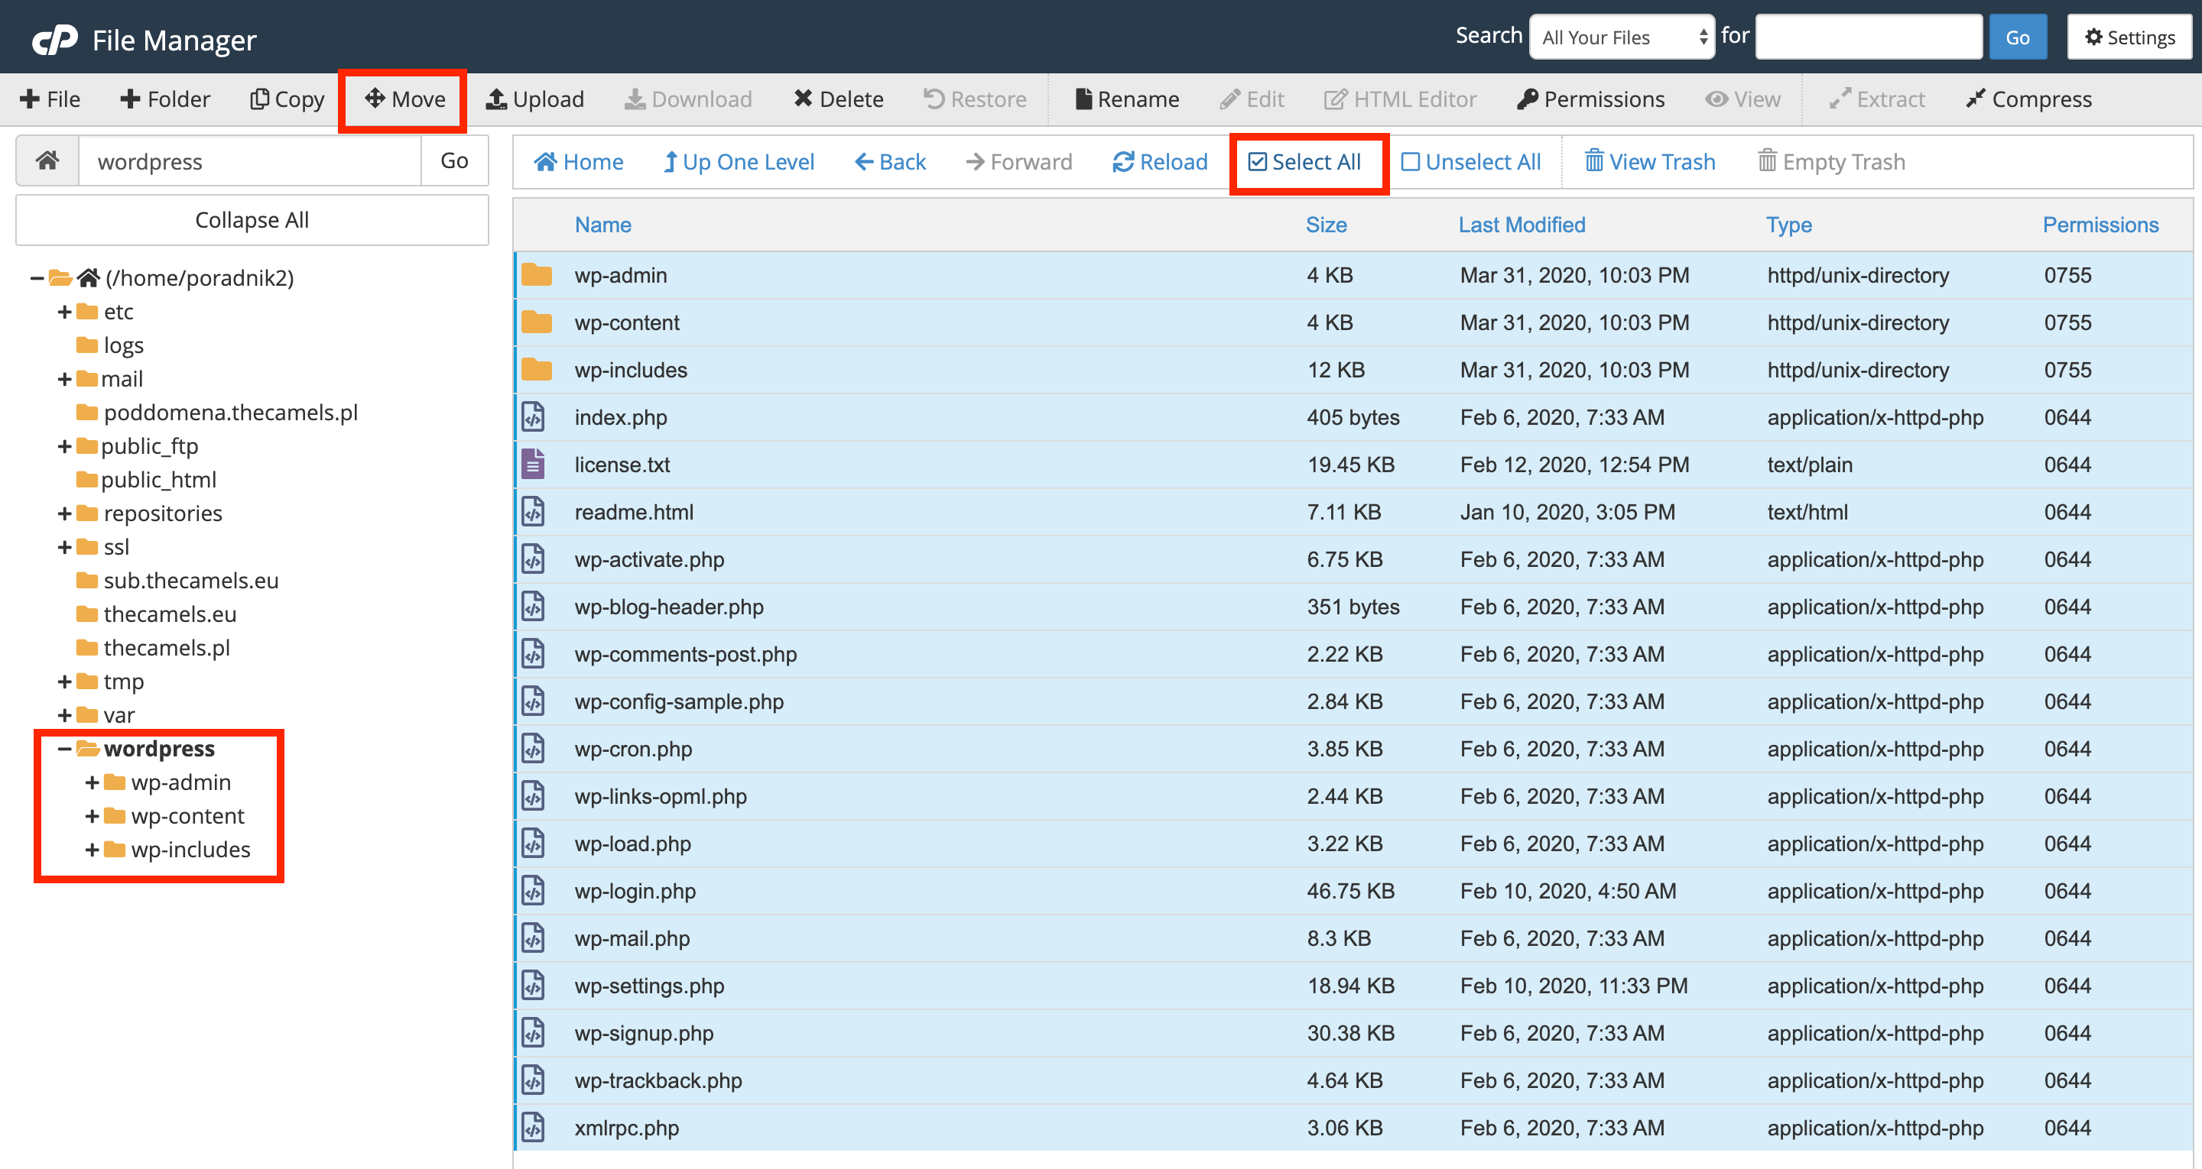The image size is (2202, 1169).
Task: Click the Extract tool
Action: point(1877,99)
